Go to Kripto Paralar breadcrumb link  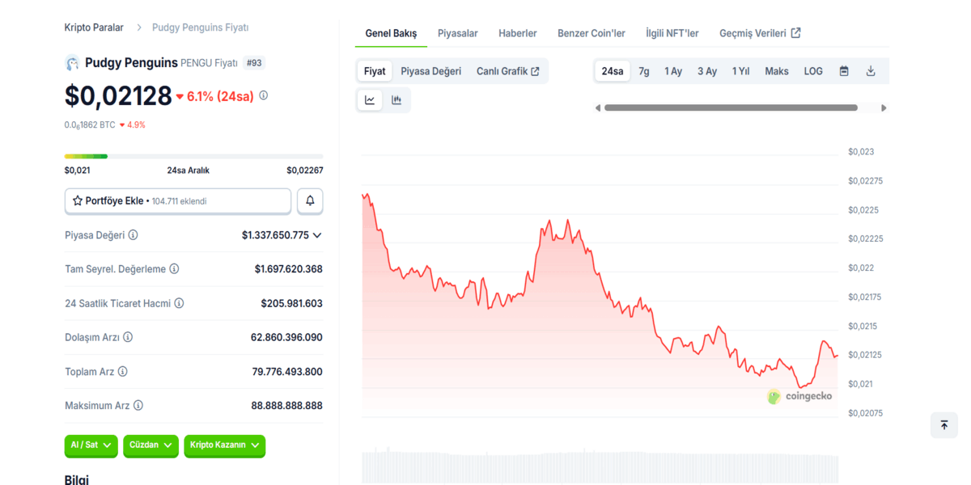[94, 27]
